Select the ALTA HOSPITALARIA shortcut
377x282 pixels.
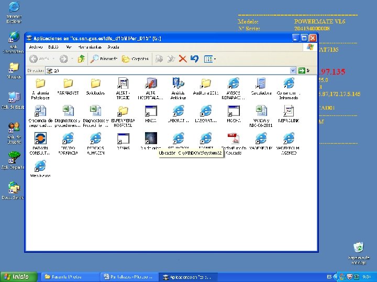click(x=151, y=88)
